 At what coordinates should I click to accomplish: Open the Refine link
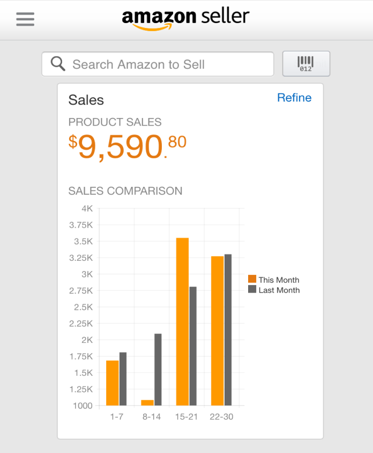point(294,98)
